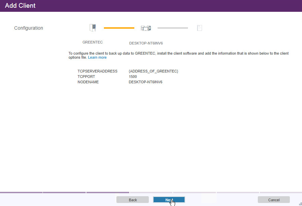Click the TCPSERVERADDRESS option label
Image resolution: width=302 pixels, height=206 pixels.
coord(97,71)
